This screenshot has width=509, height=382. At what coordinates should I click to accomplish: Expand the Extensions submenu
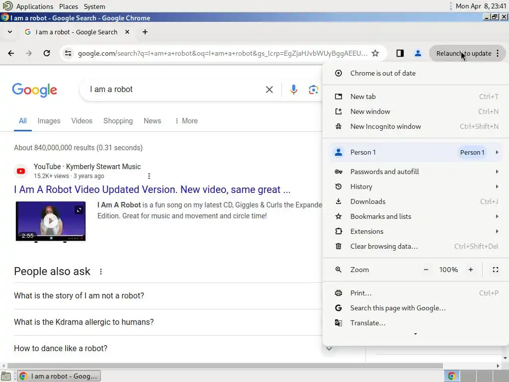click(416, 231)
